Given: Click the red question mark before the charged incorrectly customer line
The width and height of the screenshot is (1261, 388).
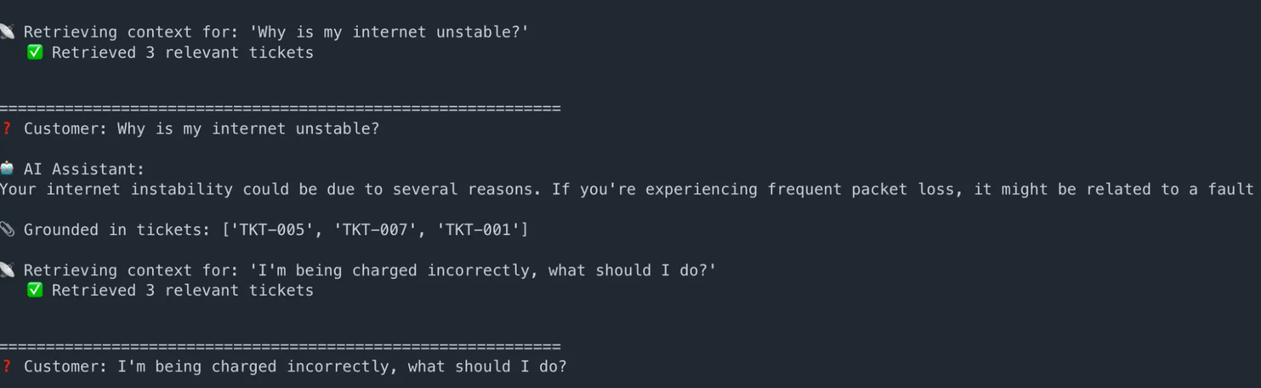Looking at the screenshot, I should (7, 367).
